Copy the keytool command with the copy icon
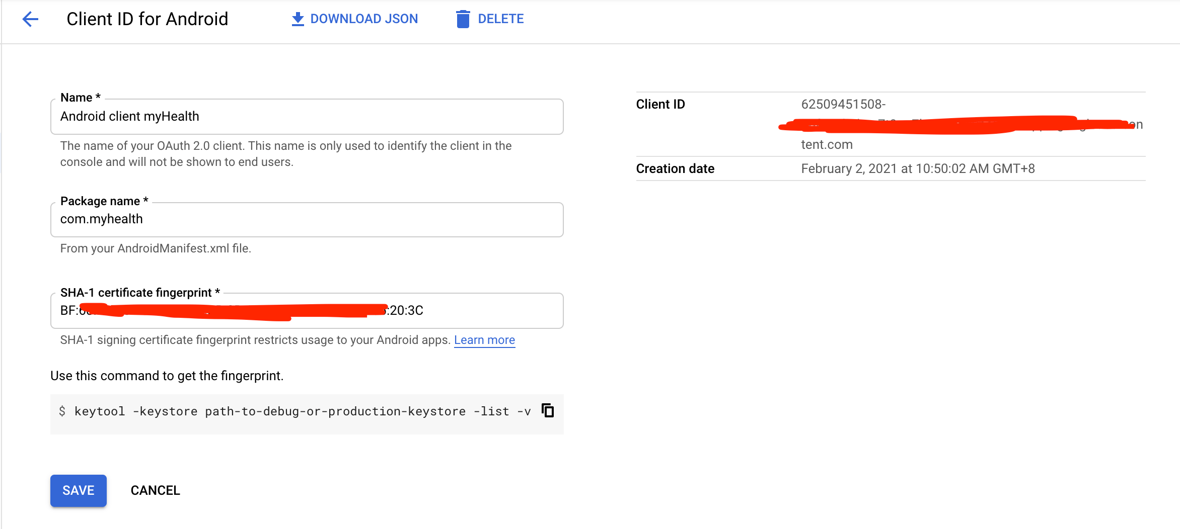1180x529 pixels. (548, 411)
